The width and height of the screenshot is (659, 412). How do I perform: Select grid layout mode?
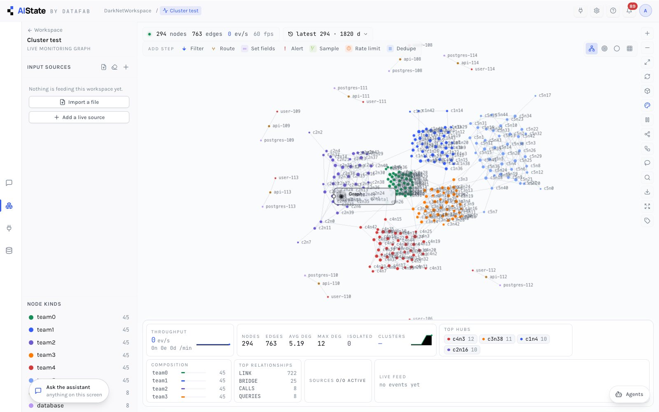point(629,49)
